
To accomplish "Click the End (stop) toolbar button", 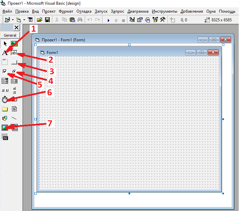I will [124, 21].
